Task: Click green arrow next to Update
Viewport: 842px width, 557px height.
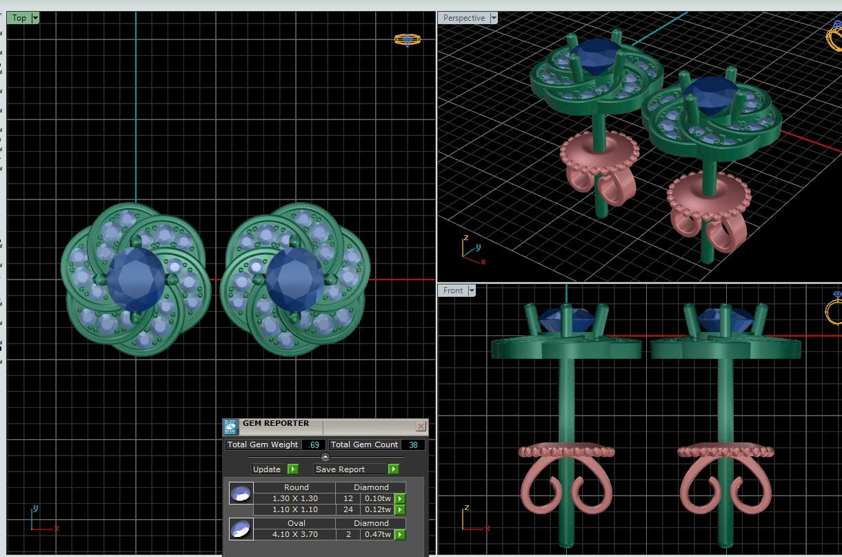Action: (292, 469)
